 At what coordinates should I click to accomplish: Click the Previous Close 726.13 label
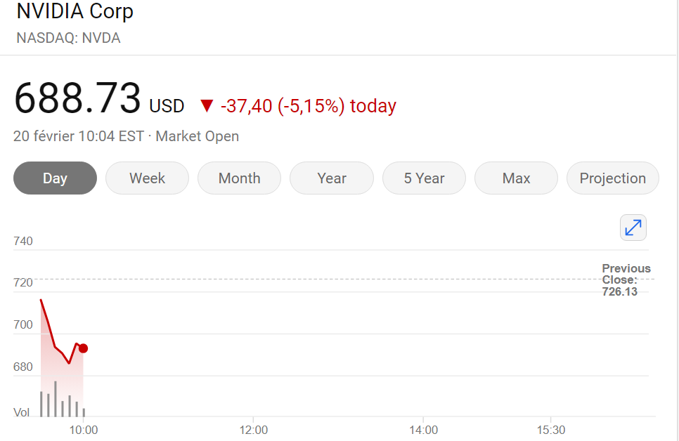tap(626, 279)
